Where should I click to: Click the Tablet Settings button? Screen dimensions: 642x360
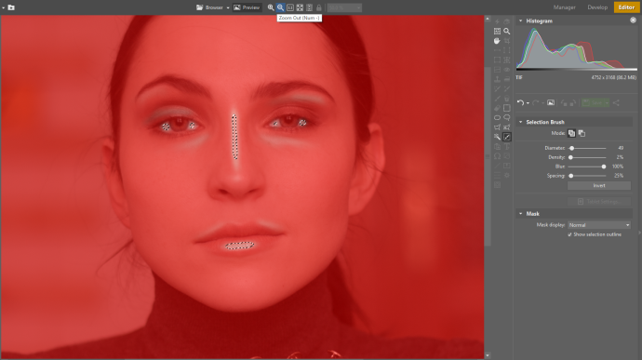pos(599,202)
